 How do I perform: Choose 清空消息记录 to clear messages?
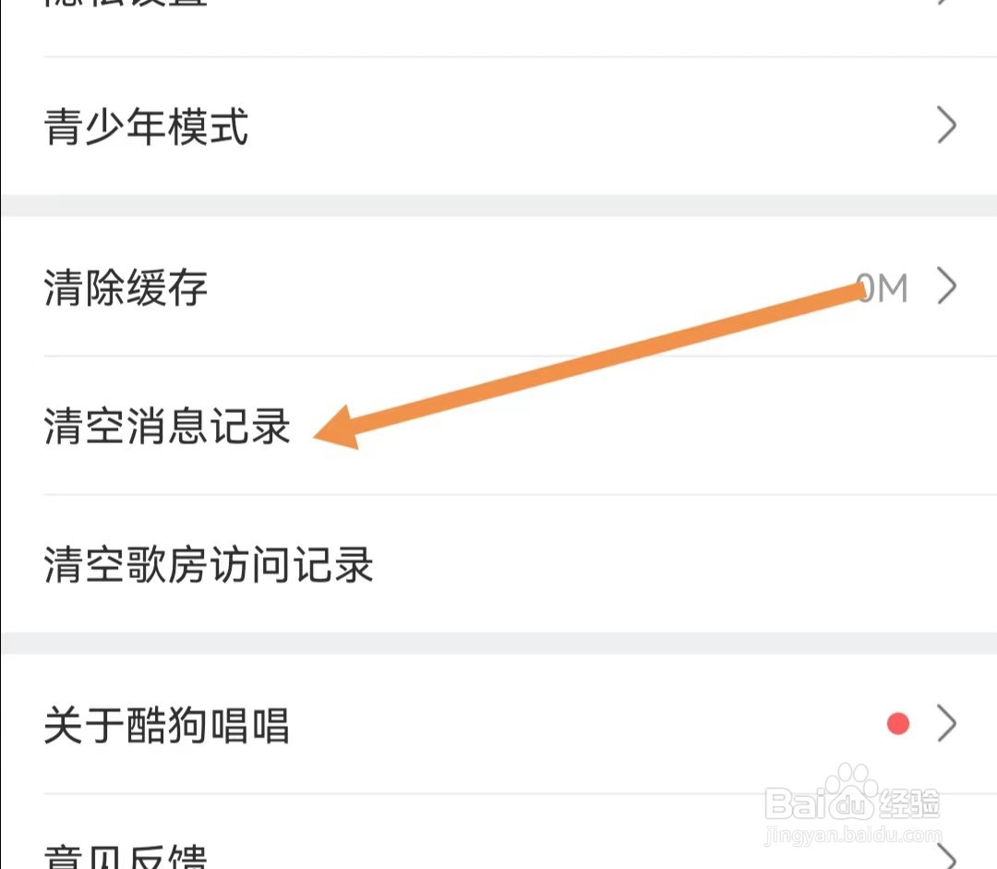[x=498, y=426]
